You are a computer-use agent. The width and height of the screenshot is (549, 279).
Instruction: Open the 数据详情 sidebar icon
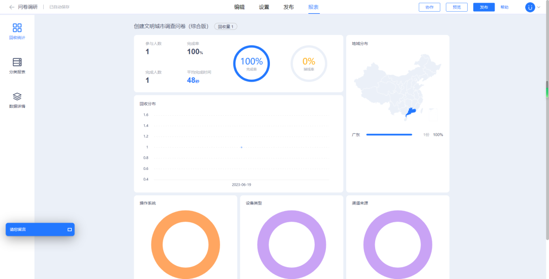[x=17, y=96]
